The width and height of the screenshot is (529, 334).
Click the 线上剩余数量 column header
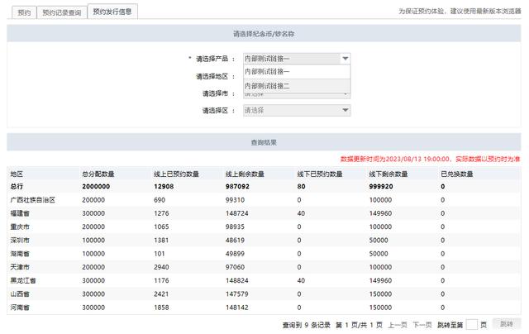(245, 174)
